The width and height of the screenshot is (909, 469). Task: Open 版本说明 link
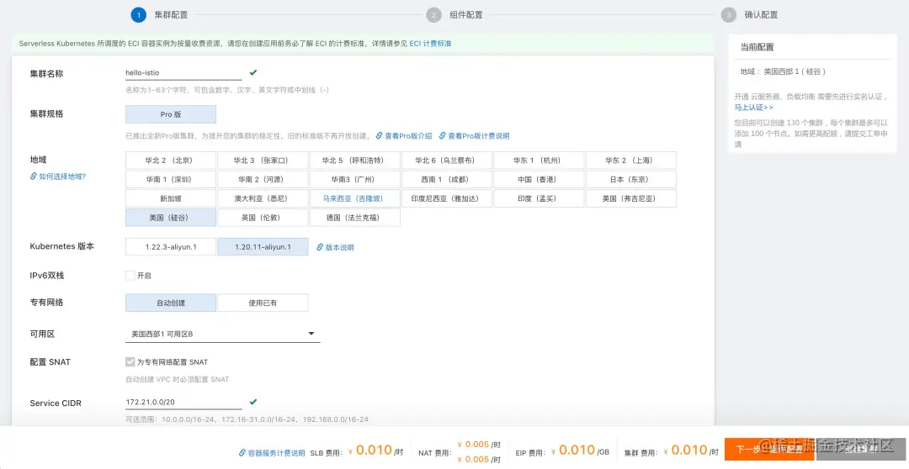[339, 247]
